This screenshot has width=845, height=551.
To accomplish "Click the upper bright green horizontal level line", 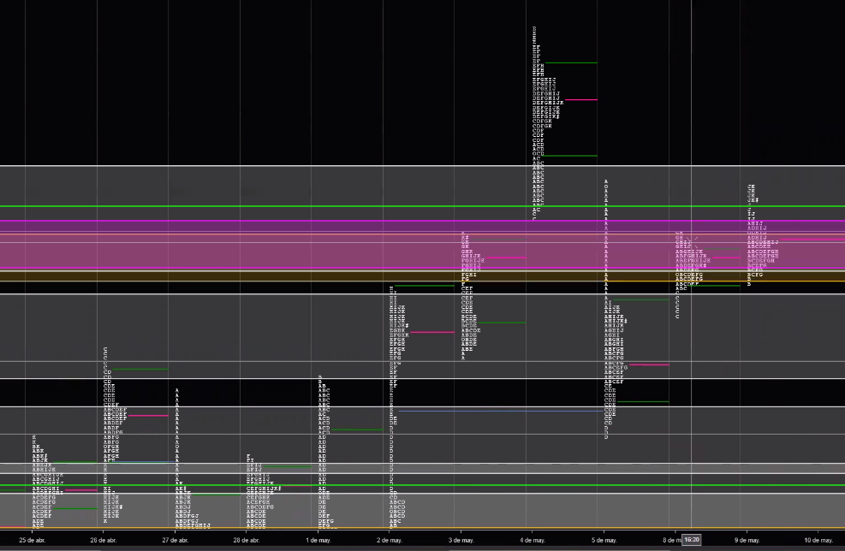I will [257, 206].
